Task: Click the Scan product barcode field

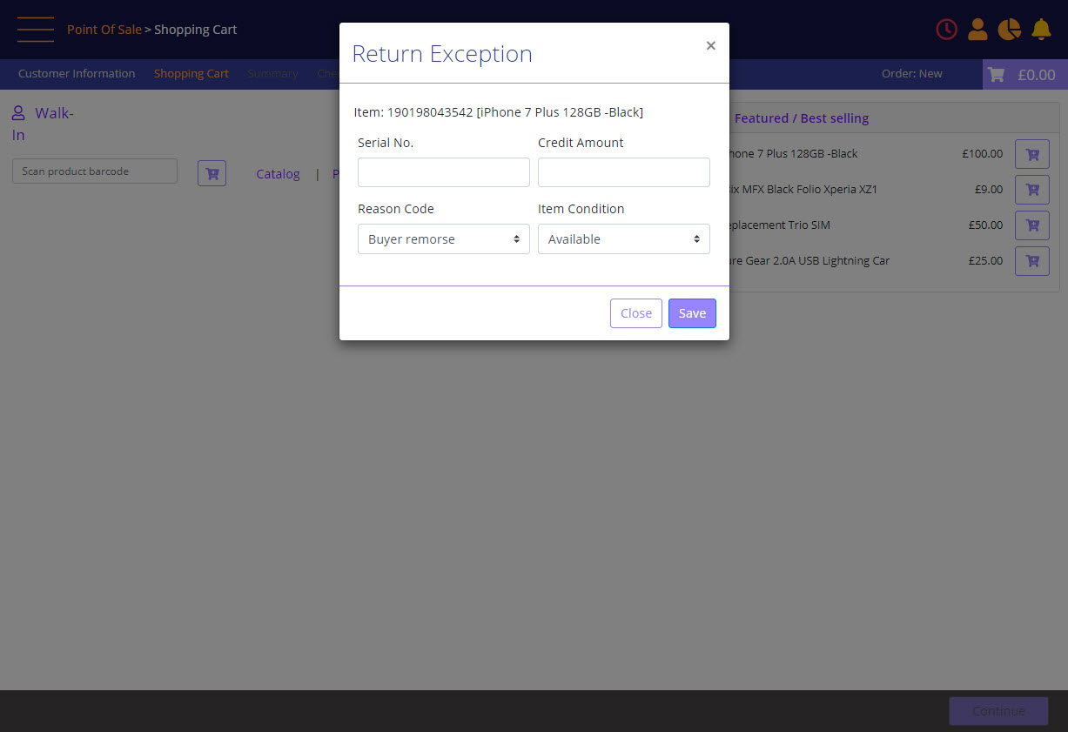Action: pyautogui.click(x=95, y=171)
